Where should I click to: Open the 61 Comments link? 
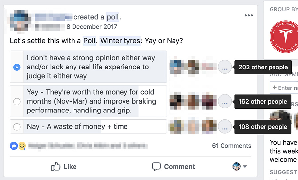coord(231,146)
